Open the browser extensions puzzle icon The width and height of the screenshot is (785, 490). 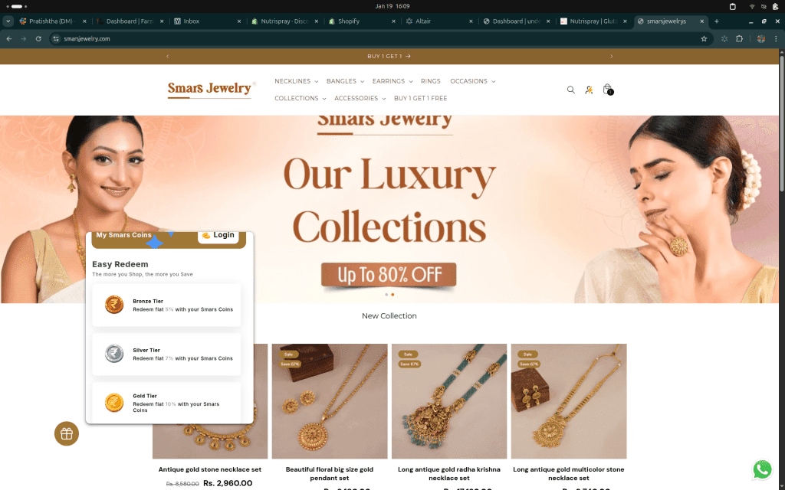(740, 38)
